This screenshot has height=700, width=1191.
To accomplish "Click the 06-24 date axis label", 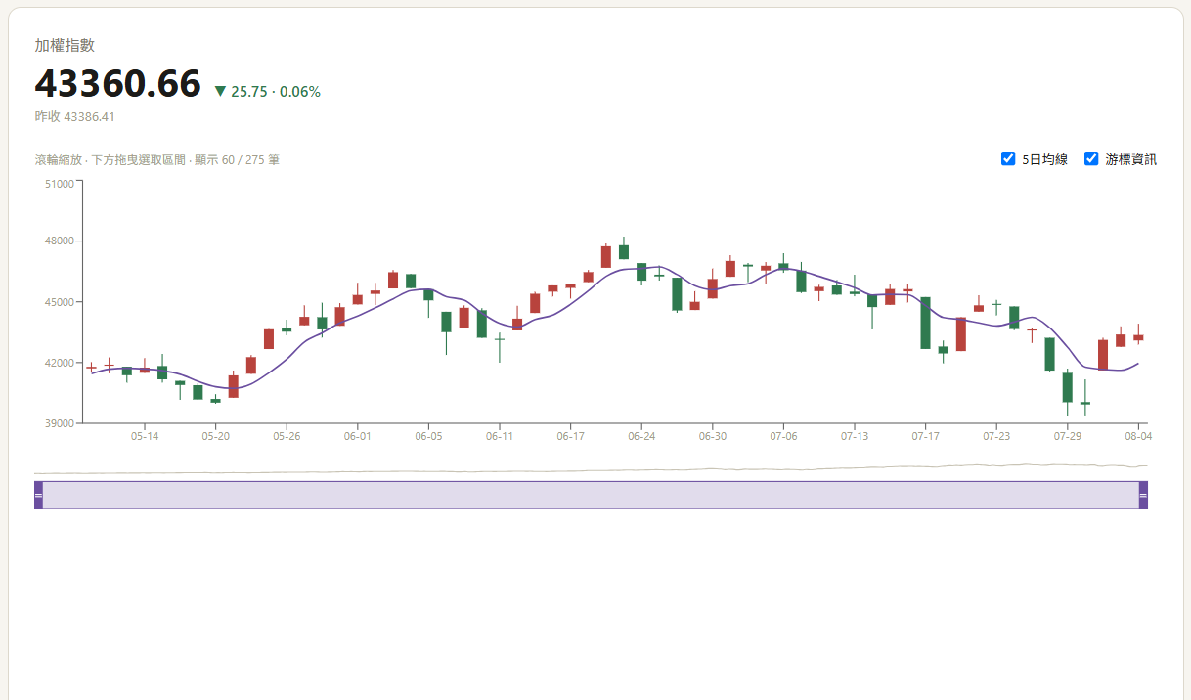I will click(641, 436).
